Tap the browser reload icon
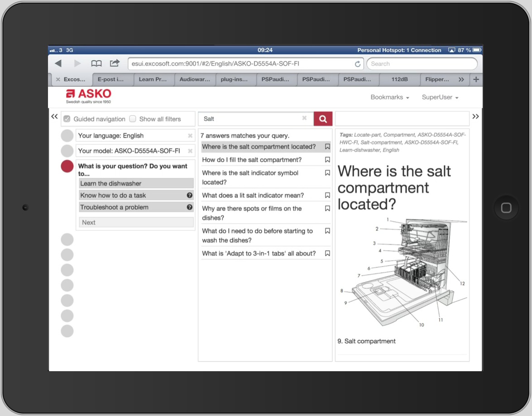This screenshot has width=532, height=416. pyautogui.click(x=358, y=64)
